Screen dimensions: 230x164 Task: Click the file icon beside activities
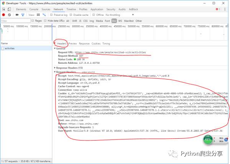point(3,48)
